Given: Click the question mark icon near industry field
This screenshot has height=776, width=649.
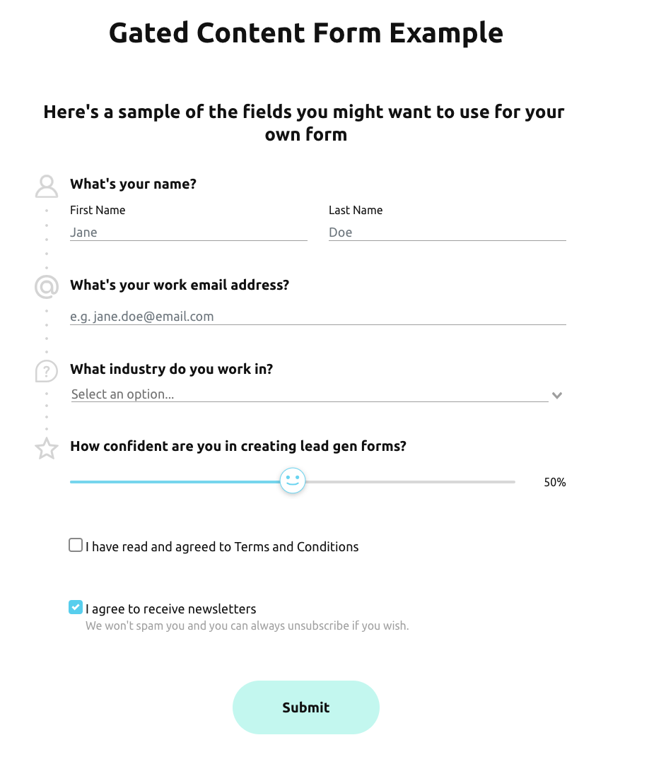Looking at the screenshot, I should tap(46, 370).
